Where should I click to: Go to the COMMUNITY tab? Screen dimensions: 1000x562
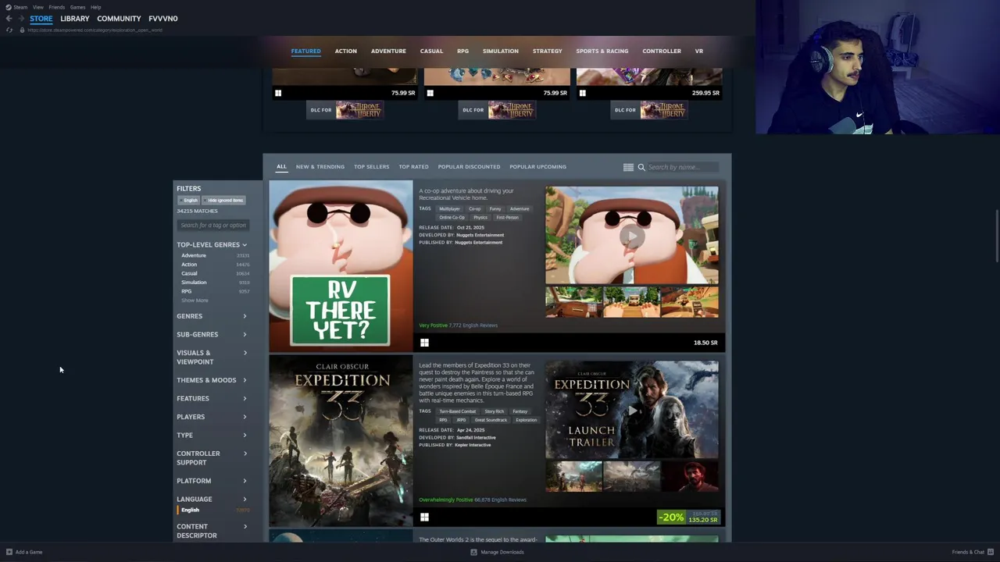click(119, 19)
